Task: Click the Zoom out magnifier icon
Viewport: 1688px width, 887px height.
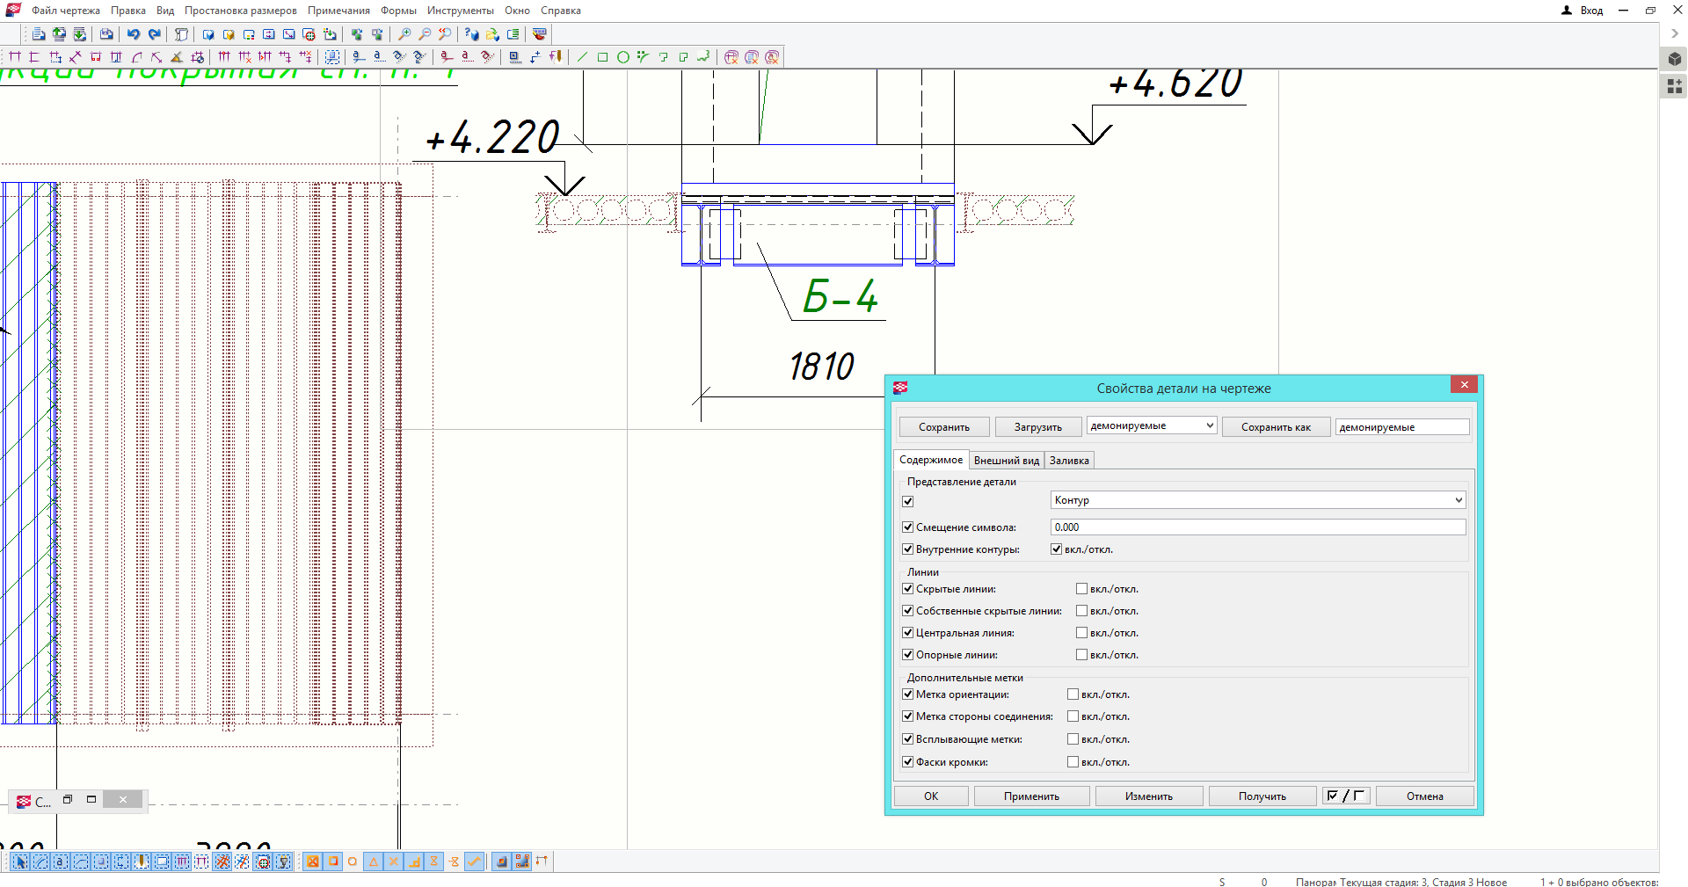Action: (425, 34)
